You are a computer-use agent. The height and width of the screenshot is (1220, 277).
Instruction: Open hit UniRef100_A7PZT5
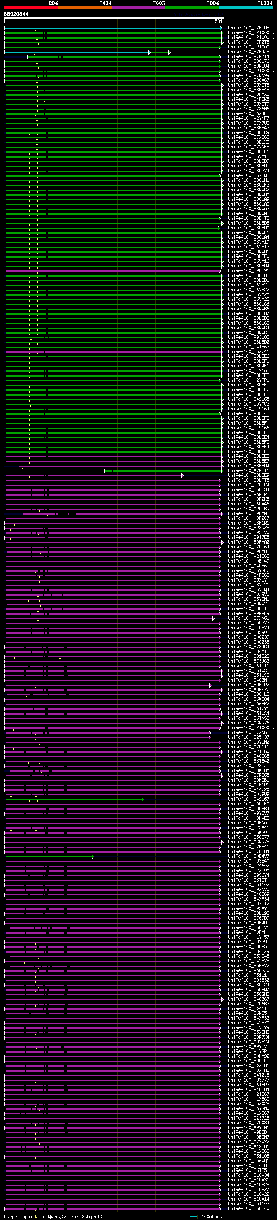[x=248, y=42]
